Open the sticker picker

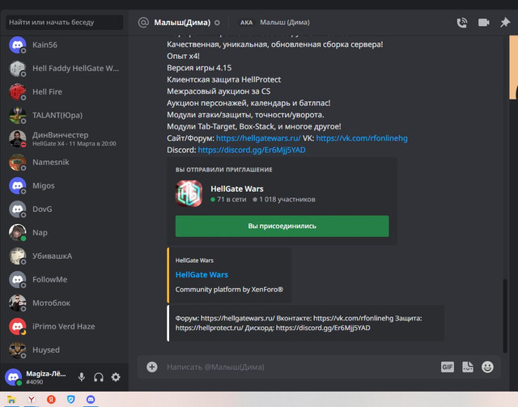[x=468, y=367]
